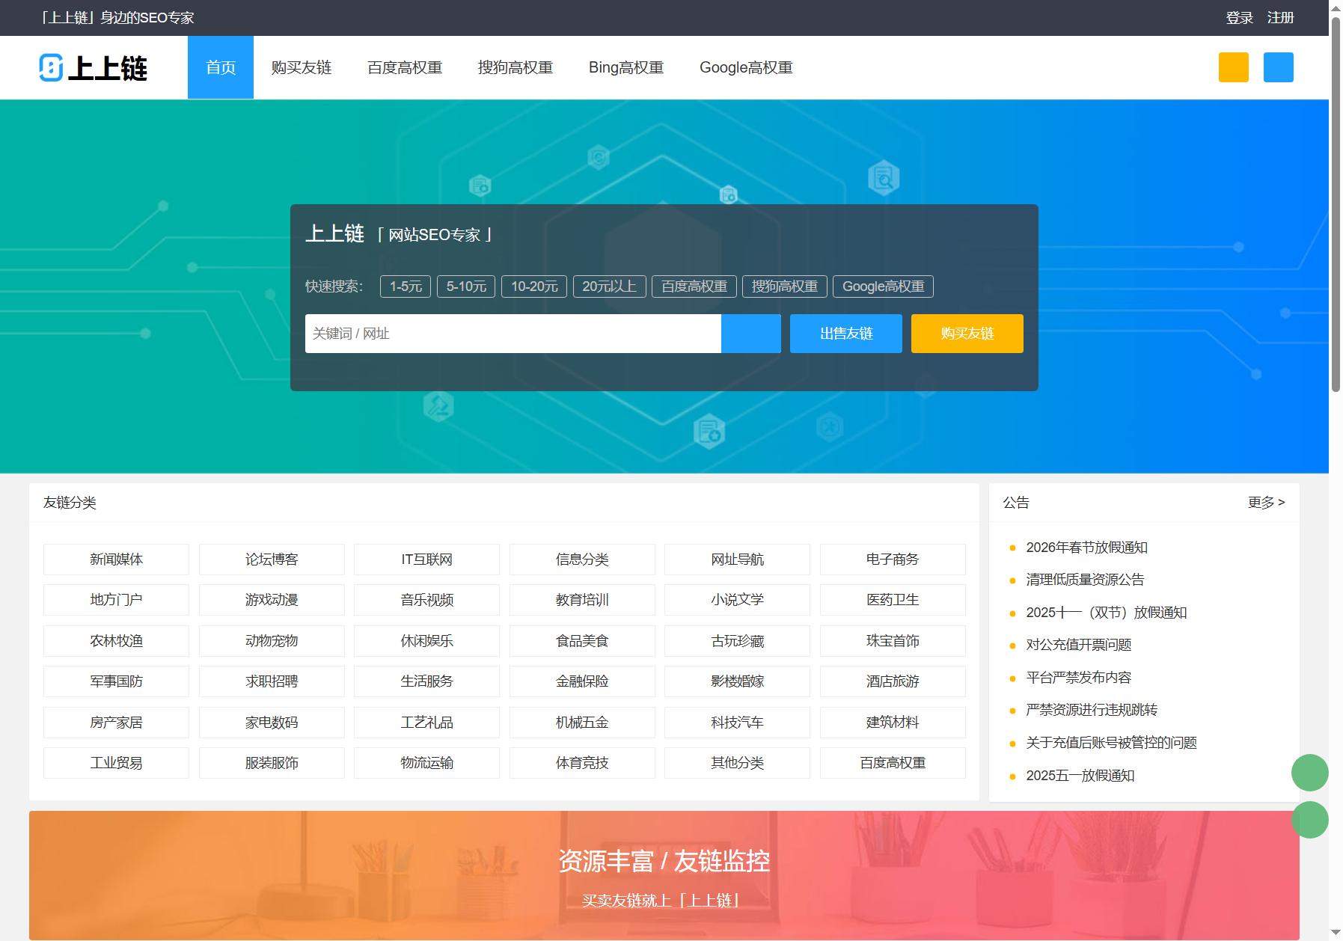Viewport: 1343px width, 941px height.
Task: Click the upper green floating circle
Action: (1309, 773)
